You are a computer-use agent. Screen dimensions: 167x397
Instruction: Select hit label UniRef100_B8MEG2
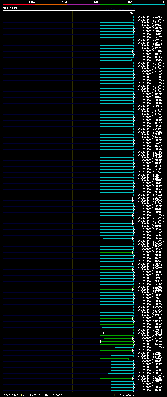(x=150, y=301)
